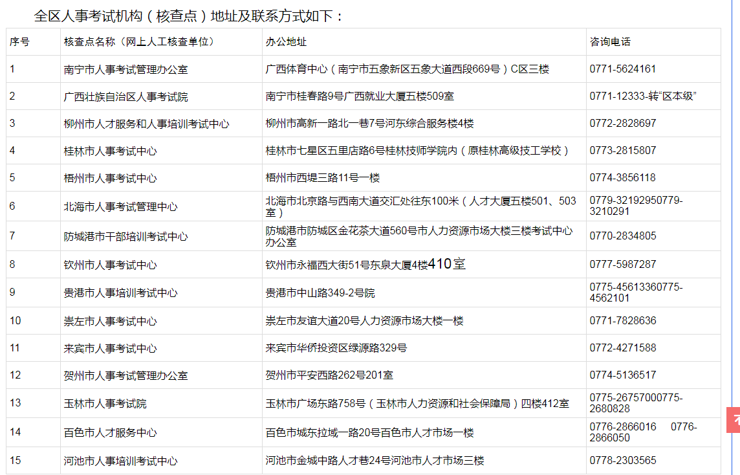This screenshot has width=740, height=475.
Task: Click phone number 0778-2303565
Action: pyautogui.click(x=622, y=460)
